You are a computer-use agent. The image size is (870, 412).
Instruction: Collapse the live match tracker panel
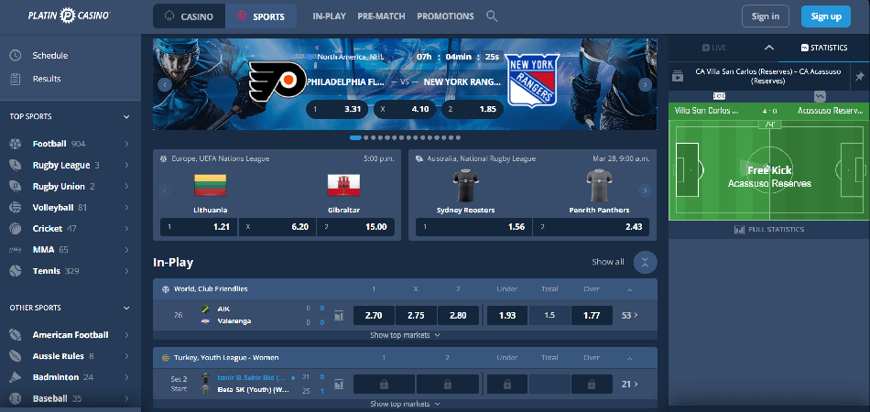coord(768,47)
